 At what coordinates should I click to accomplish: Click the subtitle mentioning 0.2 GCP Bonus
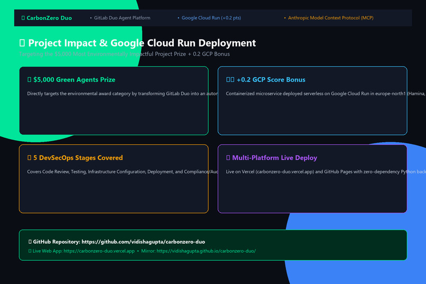[124, 54]
